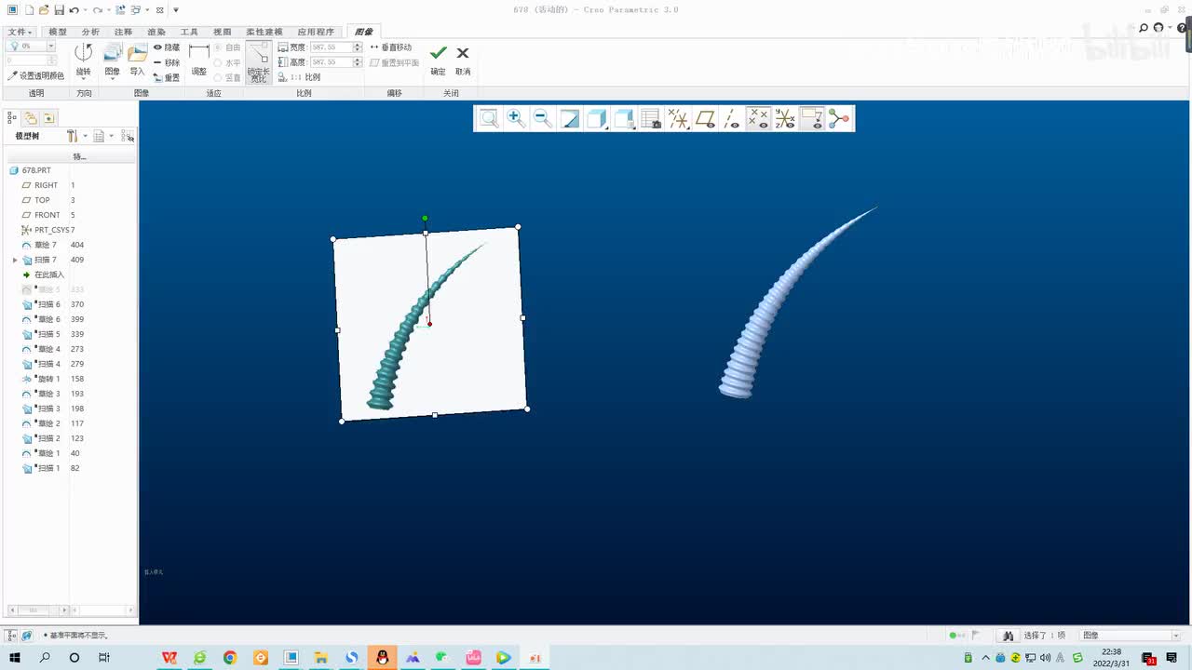Toggle datum point display icon
Viewport: 1192px width, 670px height.
759,118
